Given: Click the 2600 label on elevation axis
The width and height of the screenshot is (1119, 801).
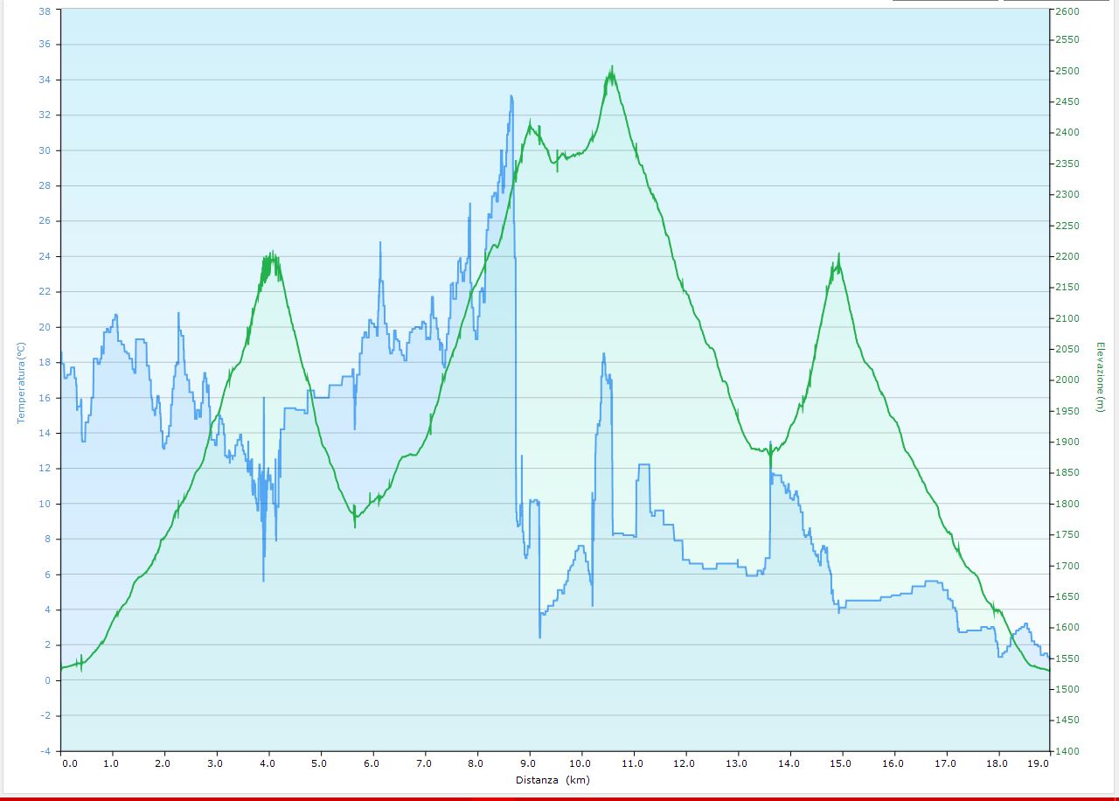Looking at the screenshot, I should coord(1067,11).
